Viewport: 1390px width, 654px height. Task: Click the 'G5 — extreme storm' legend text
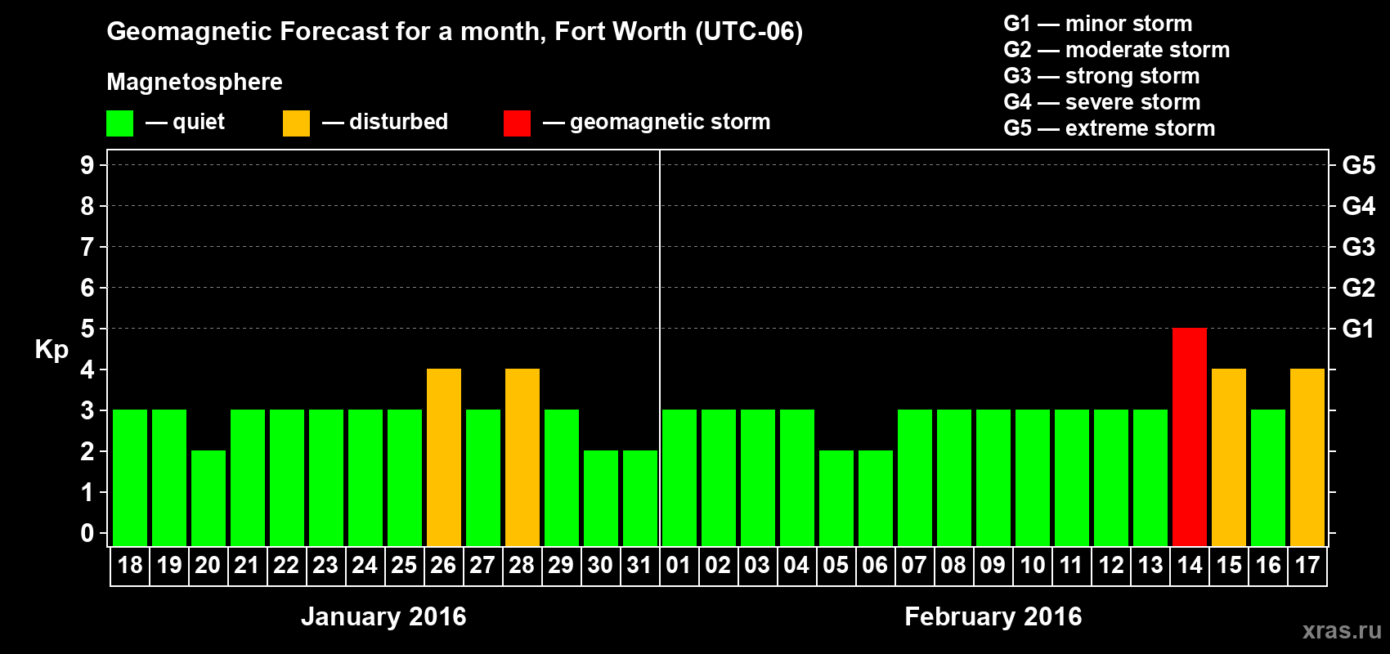(x=1110, y=128)
